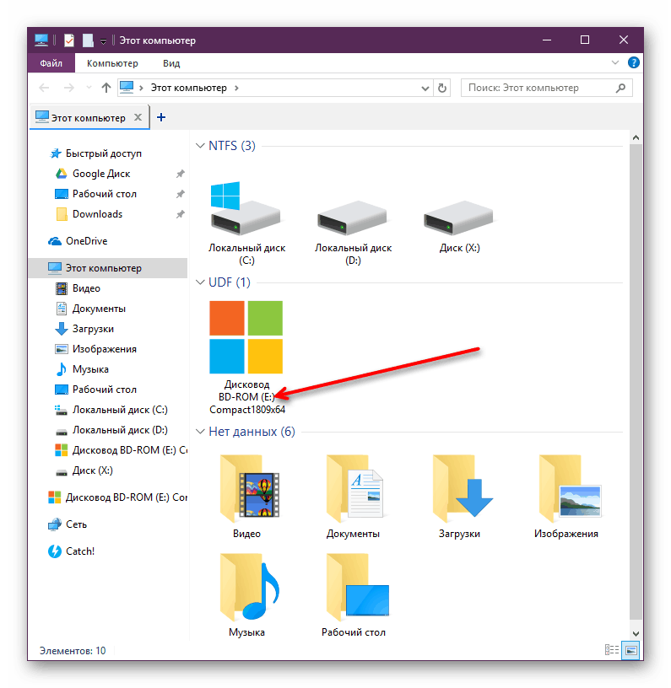Open recent locations dropdown arrow
Image resolution: width=671 pixels, height=688 pixels.
click(x=89, y=88)
